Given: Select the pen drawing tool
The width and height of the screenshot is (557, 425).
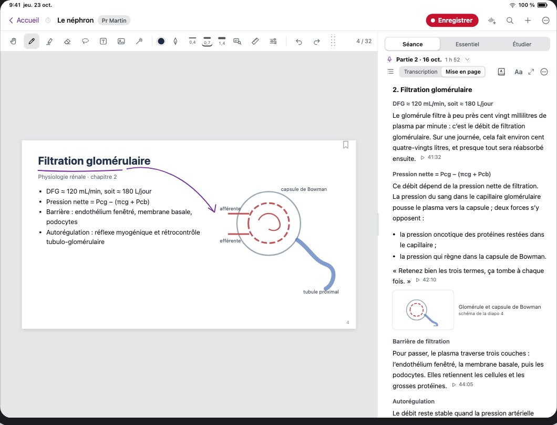Looking at the screenshot, I should click(x=32, y=41).
